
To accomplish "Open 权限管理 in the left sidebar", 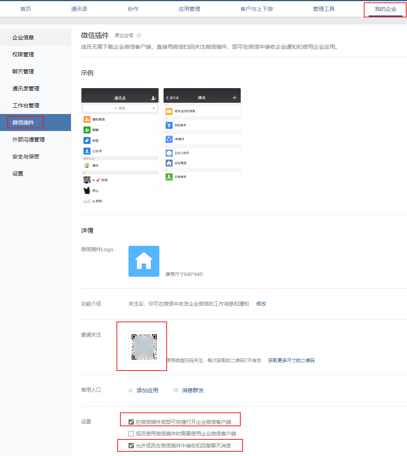I will tap(23, 54).
